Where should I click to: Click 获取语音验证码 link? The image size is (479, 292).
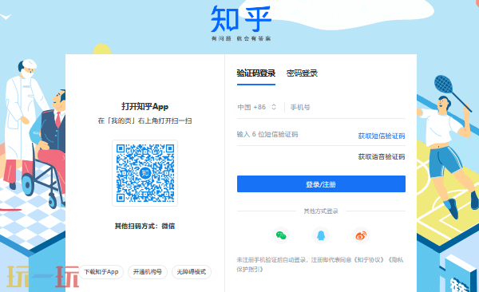pos(382,156)
